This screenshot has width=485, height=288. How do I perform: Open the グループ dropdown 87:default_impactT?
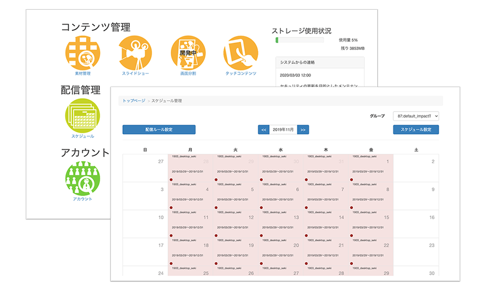point(416,116)
